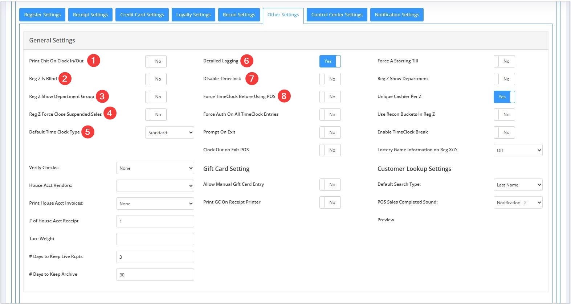Viewport: 571px width, 304px height.
Task: Click red numbered marker 1 beside Print Chit
Action: [93, 61]
